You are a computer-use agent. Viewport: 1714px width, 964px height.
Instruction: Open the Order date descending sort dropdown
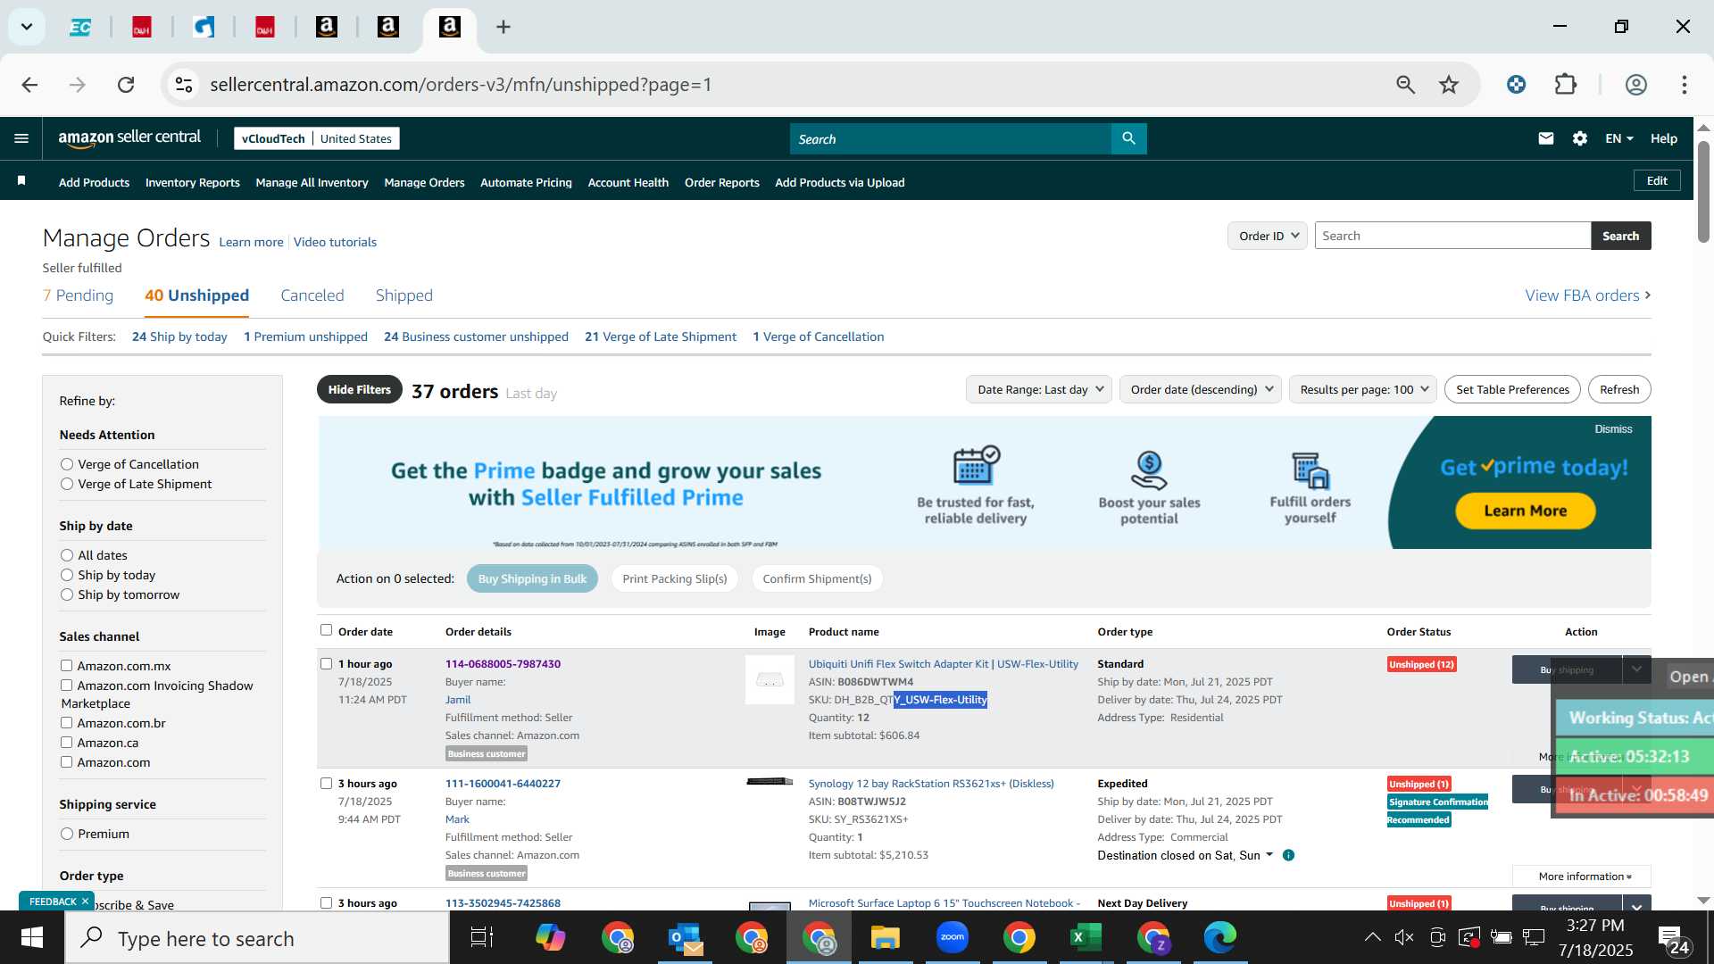pos(1201,389)
